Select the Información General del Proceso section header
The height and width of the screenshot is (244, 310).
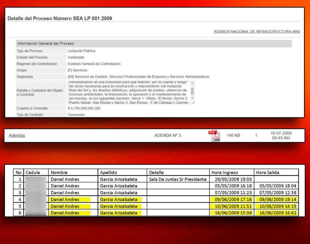[45, 44]
